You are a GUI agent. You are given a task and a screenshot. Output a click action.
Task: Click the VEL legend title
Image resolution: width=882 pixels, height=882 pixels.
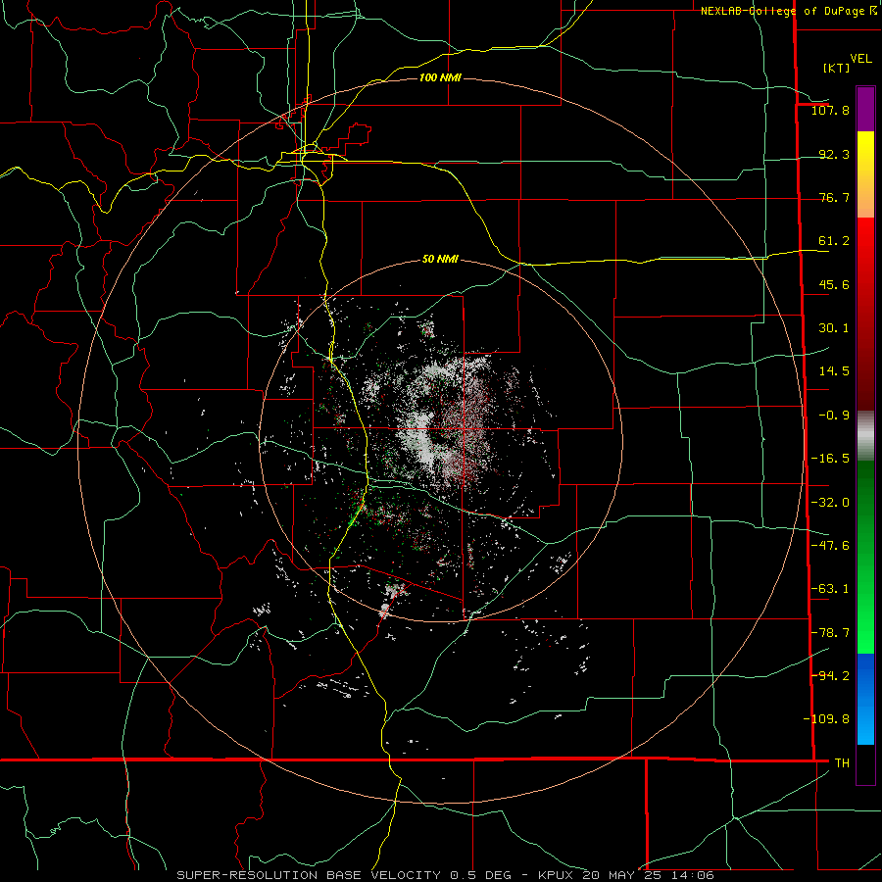point(860,59)
